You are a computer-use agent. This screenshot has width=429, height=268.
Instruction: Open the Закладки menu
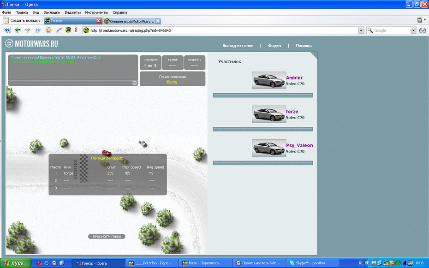tap(52, 12)
